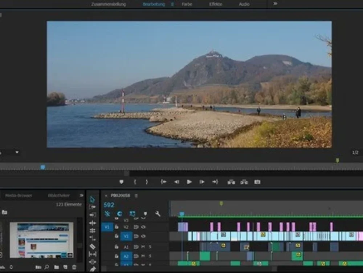Toggle sync lock on V2 track
Viewport: 363px width, 273px height.
click(136, 227)
